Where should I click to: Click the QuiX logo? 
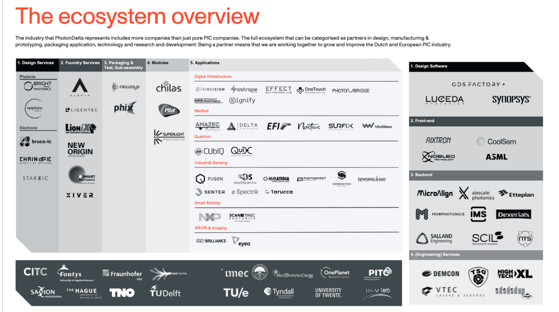point(241,151)
